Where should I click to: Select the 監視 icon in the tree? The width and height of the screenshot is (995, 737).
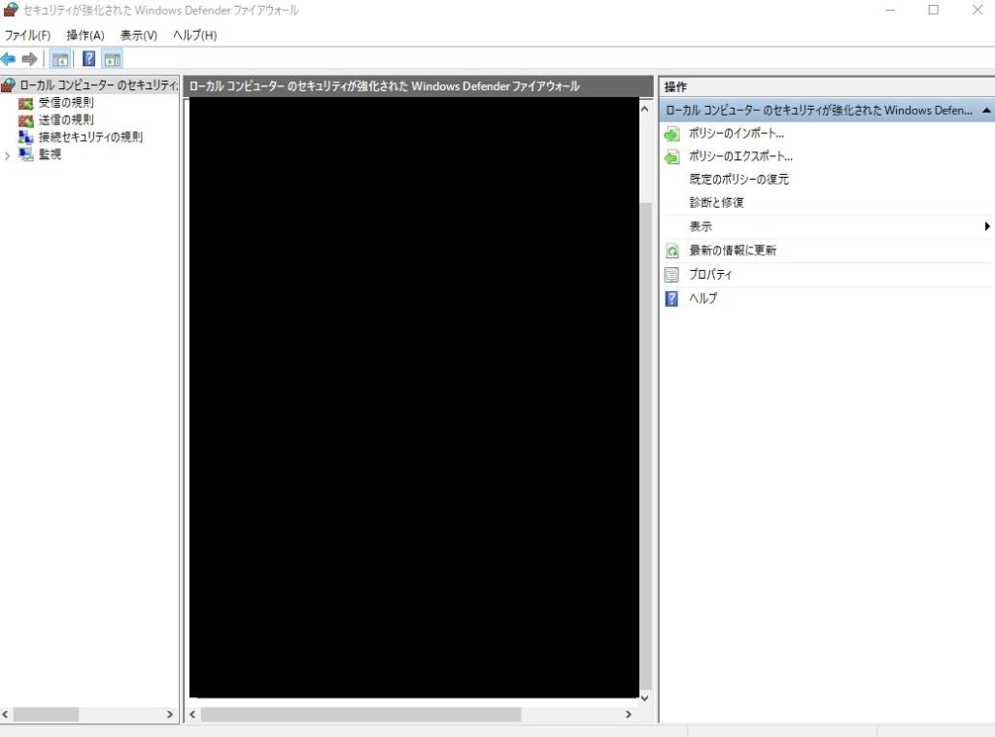click(x=26, y=154)
